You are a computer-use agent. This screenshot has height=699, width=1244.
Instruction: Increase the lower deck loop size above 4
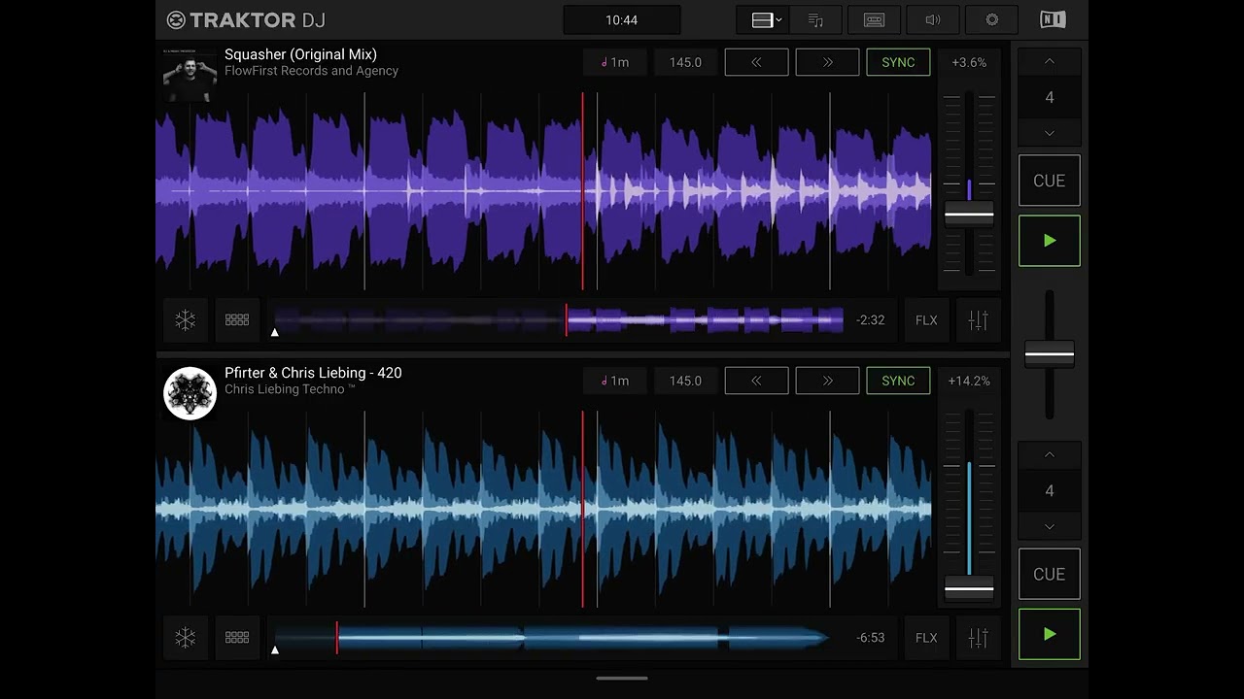point(1049,454)
